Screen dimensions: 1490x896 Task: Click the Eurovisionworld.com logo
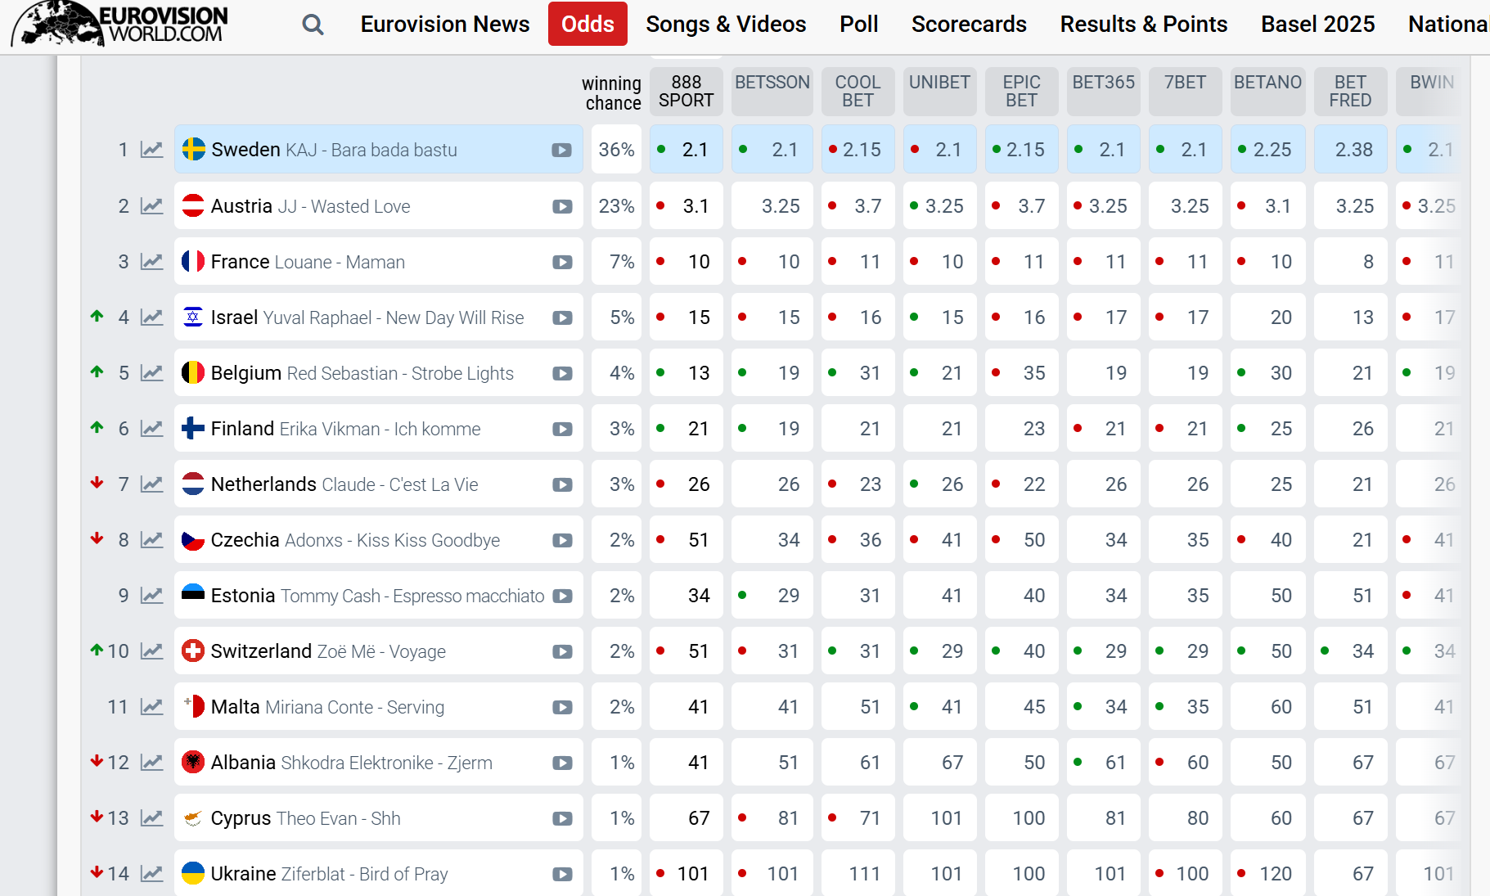(120, 24)
